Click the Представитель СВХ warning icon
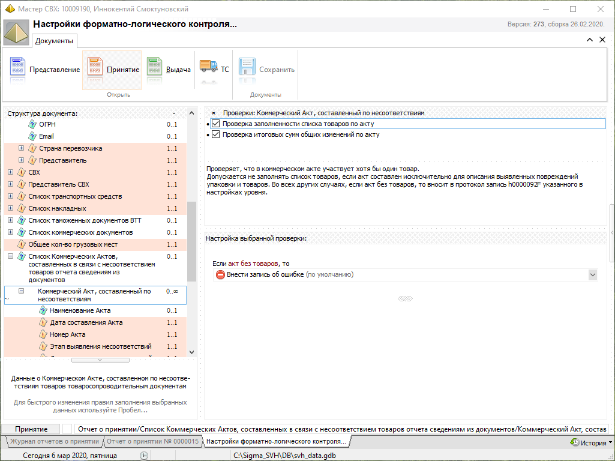 click(22, 184)
